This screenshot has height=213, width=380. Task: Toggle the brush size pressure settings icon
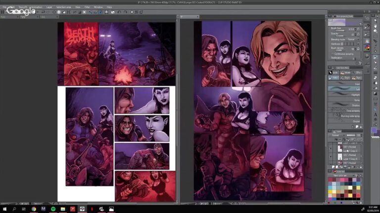tap(358, 29)
